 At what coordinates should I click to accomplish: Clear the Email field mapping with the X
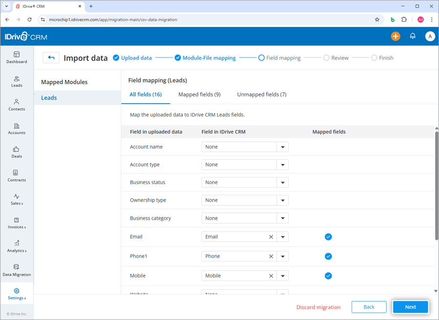point(271,237)
